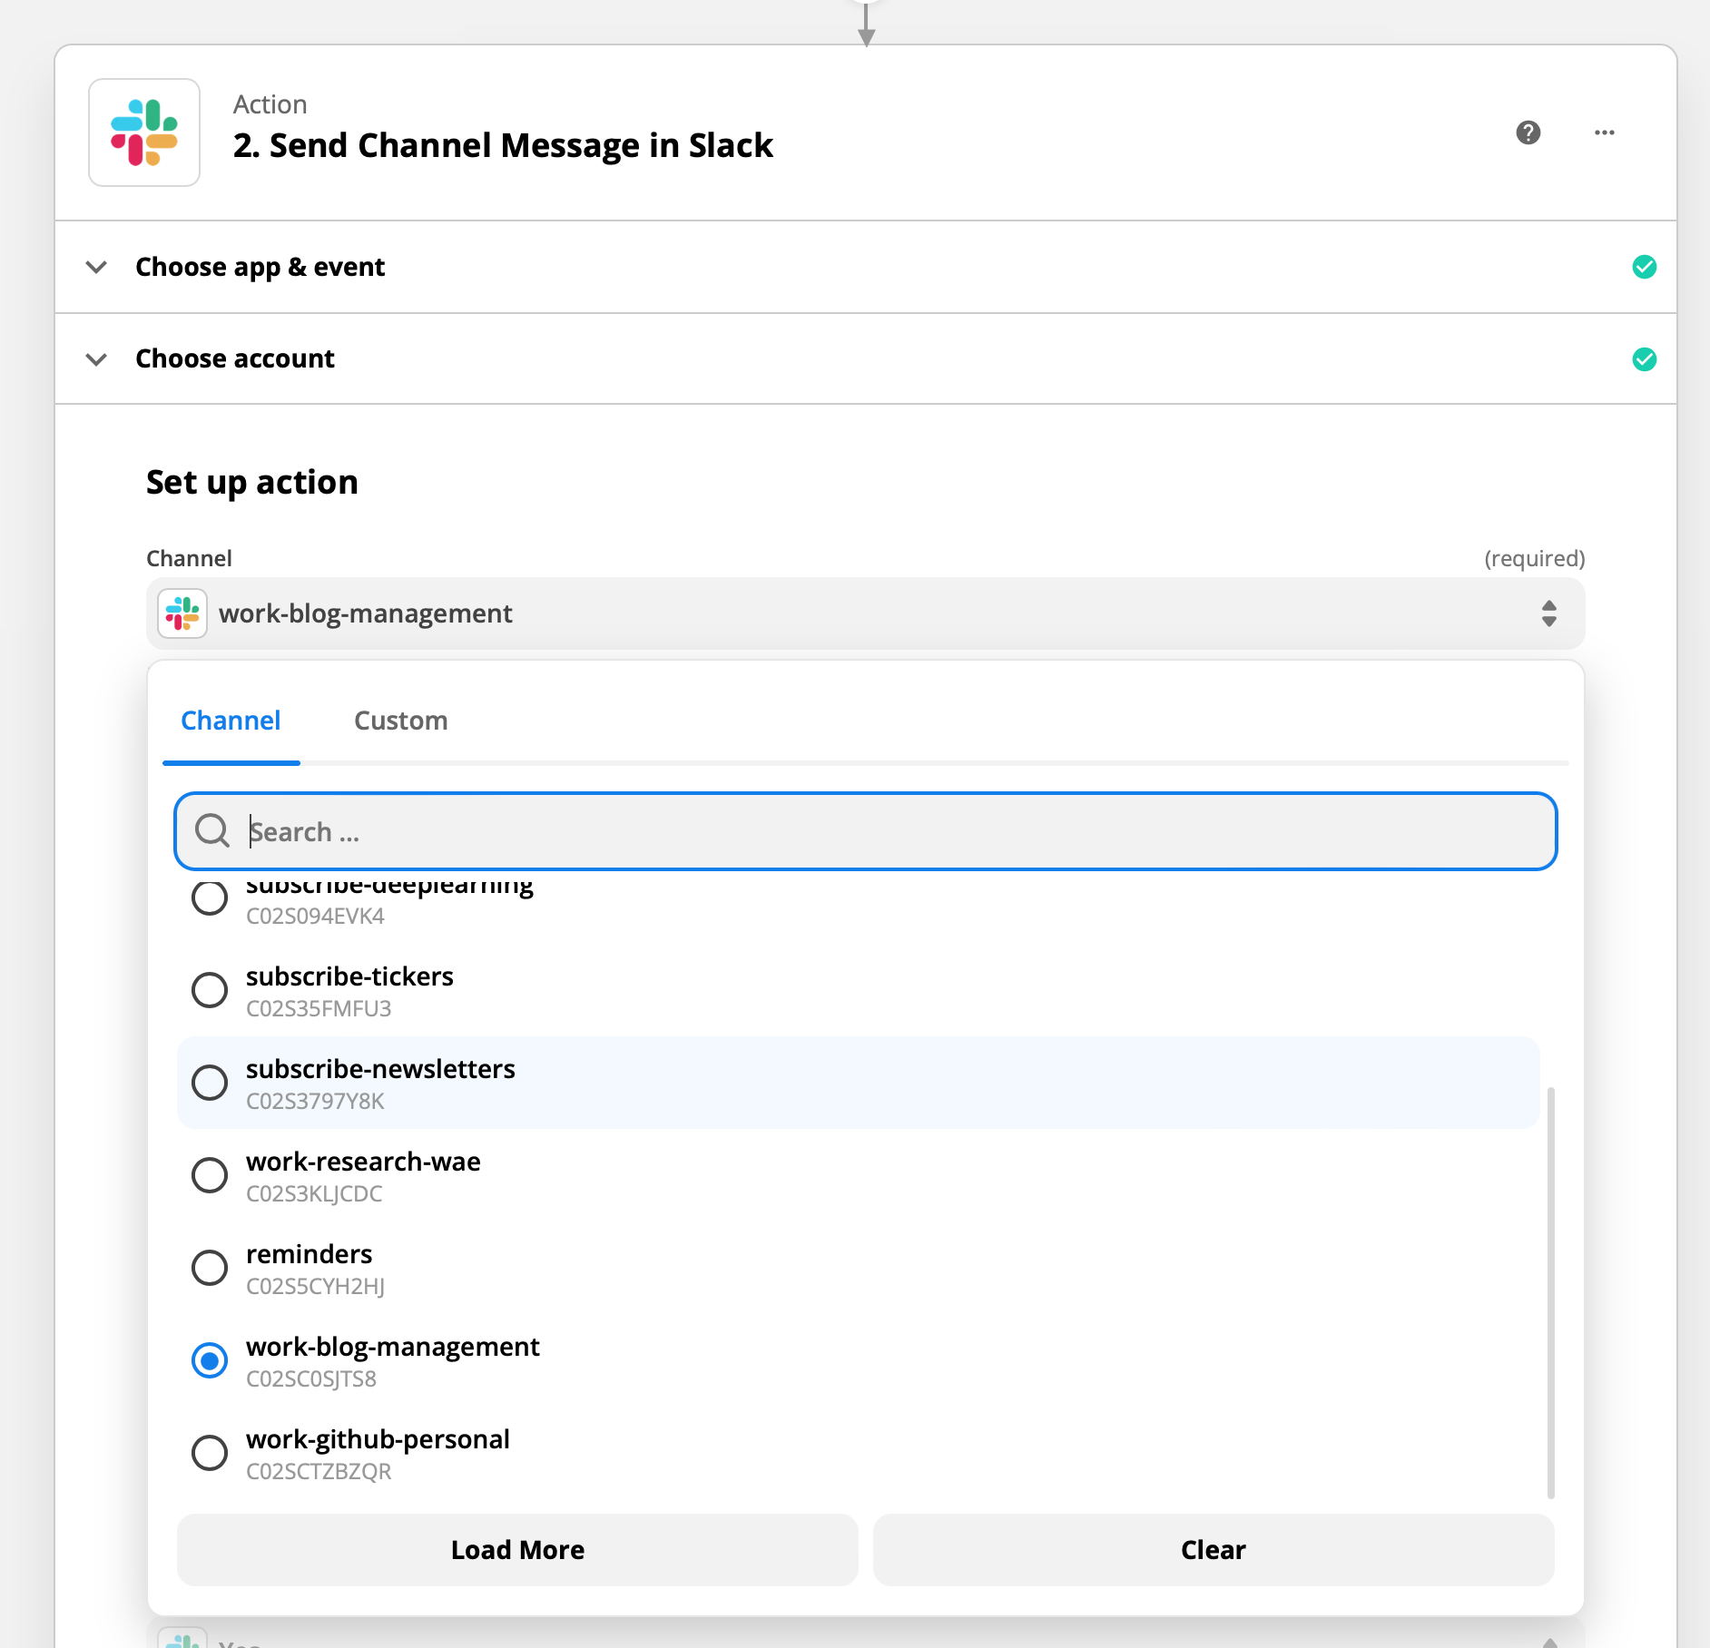Select the reminders channel radio button

[210, 1268]
